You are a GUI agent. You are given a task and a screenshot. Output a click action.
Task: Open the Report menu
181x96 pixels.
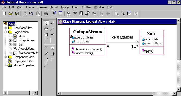54,7
